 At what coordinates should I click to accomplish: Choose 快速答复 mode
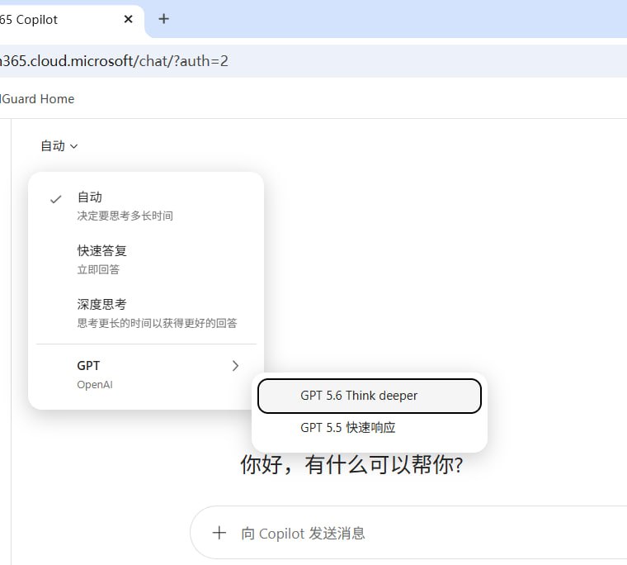pyautogui.click(x=146, y=259)
